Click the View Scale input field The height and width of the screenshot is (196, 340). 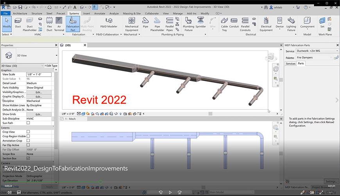(39, 74)
